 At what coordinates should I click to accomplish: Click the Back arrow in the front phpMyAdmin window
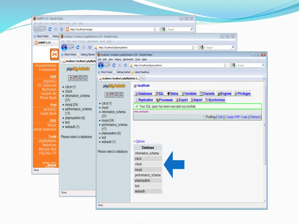(101, 65)
